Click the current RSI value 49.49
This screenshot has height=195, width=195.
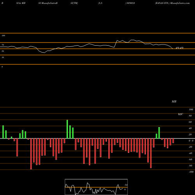pos(179,48)
